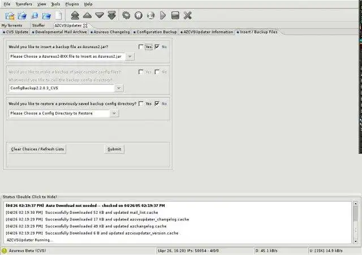Screen dimensions: 362x255
Task: Click the single move up arrow icon
Action: click(x=87, y=15)
